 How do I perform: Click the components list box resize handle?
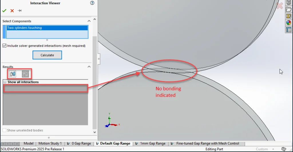click(x=47, y=40)
